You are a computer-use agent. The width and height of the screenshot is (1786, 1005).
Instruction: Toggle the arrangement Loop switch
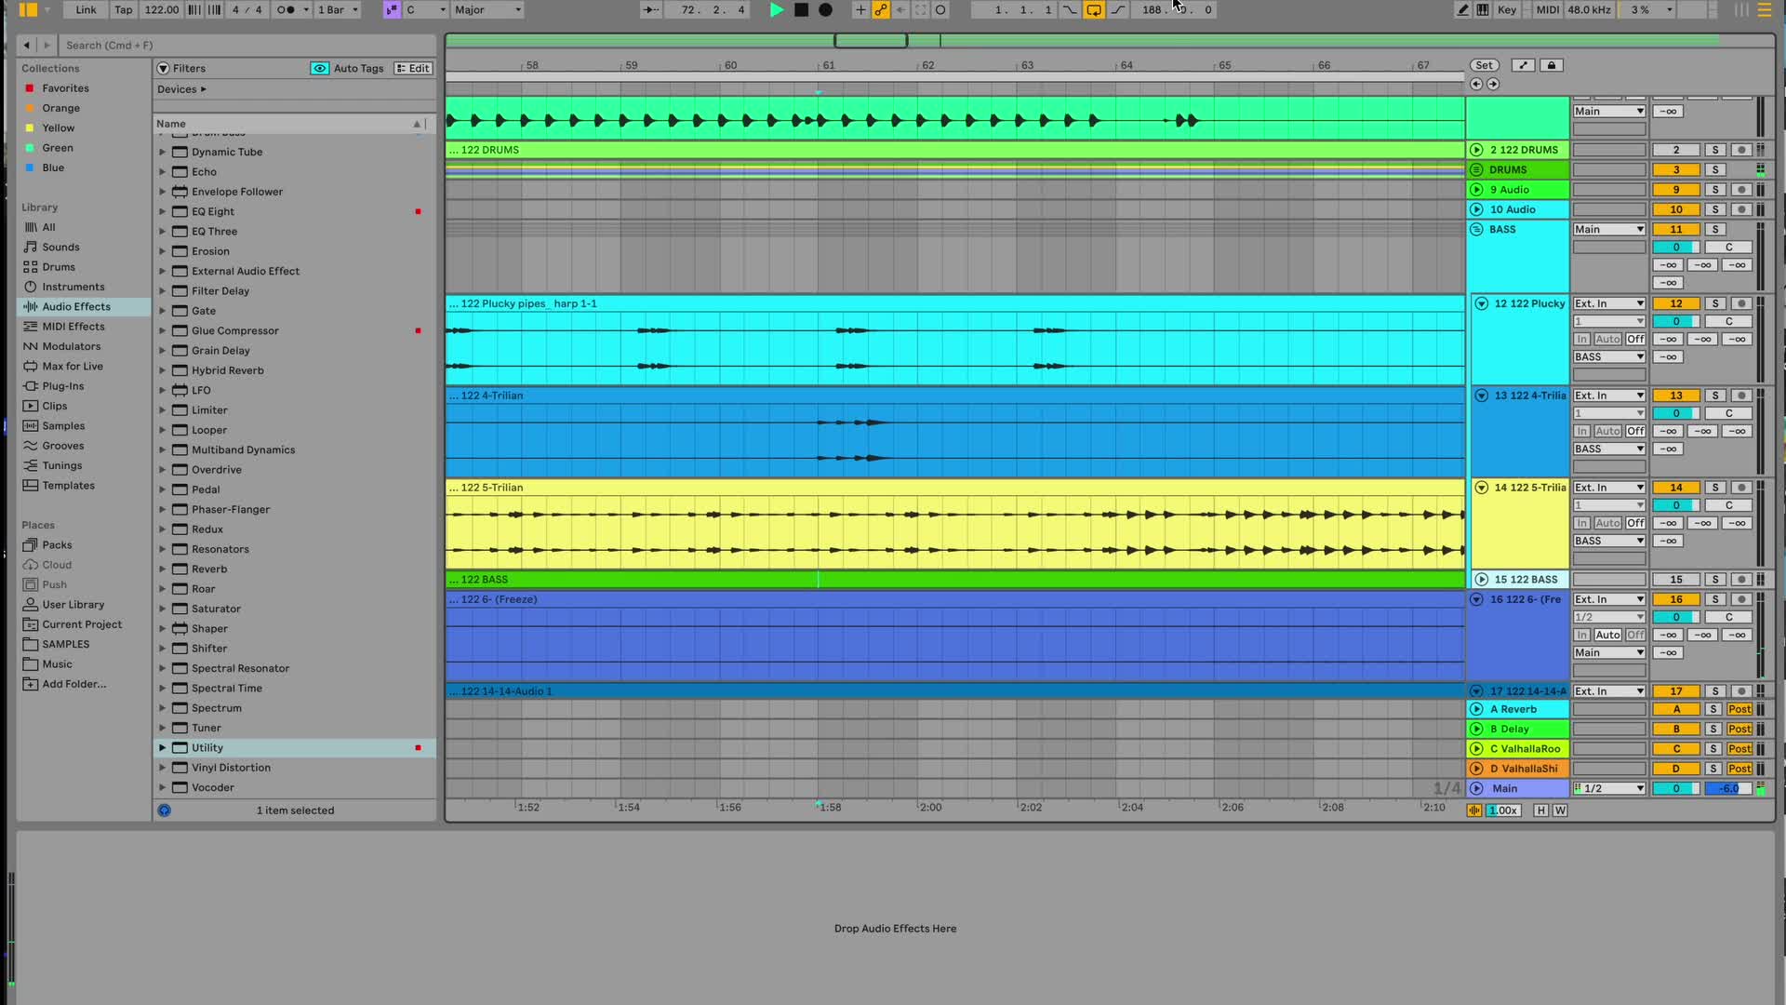(x=1094, y=10)
